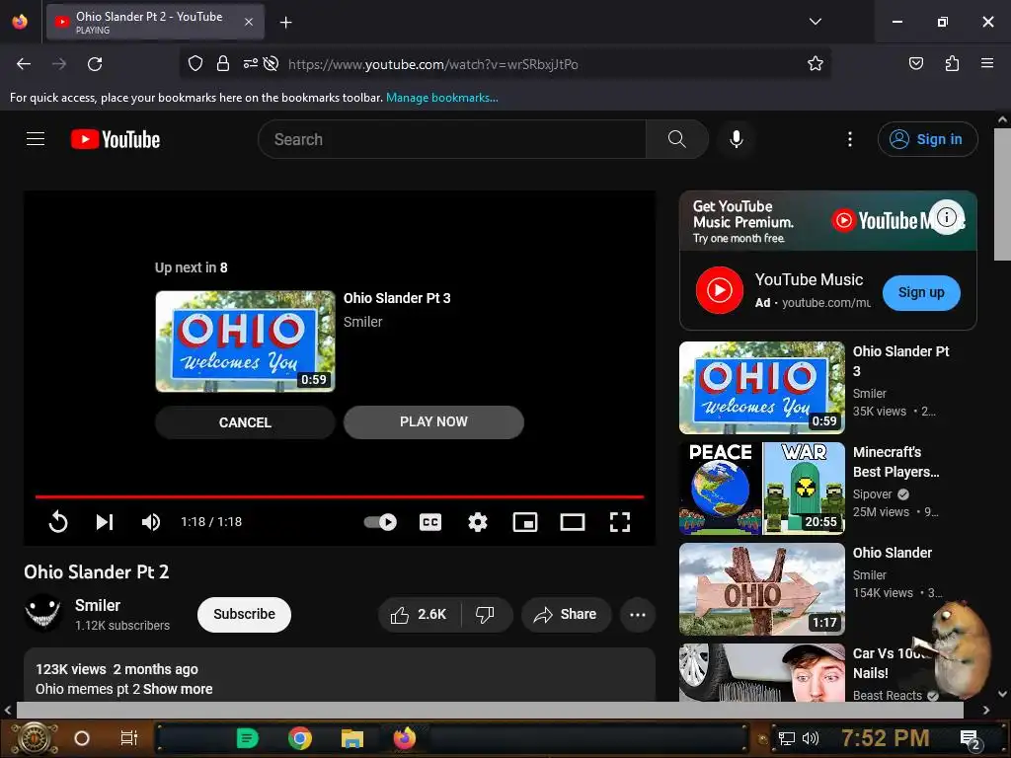The width and height of the screenshot is (1011, 758).
Task: Go to the YouTube home logo
Action: [x=116, y=139]
